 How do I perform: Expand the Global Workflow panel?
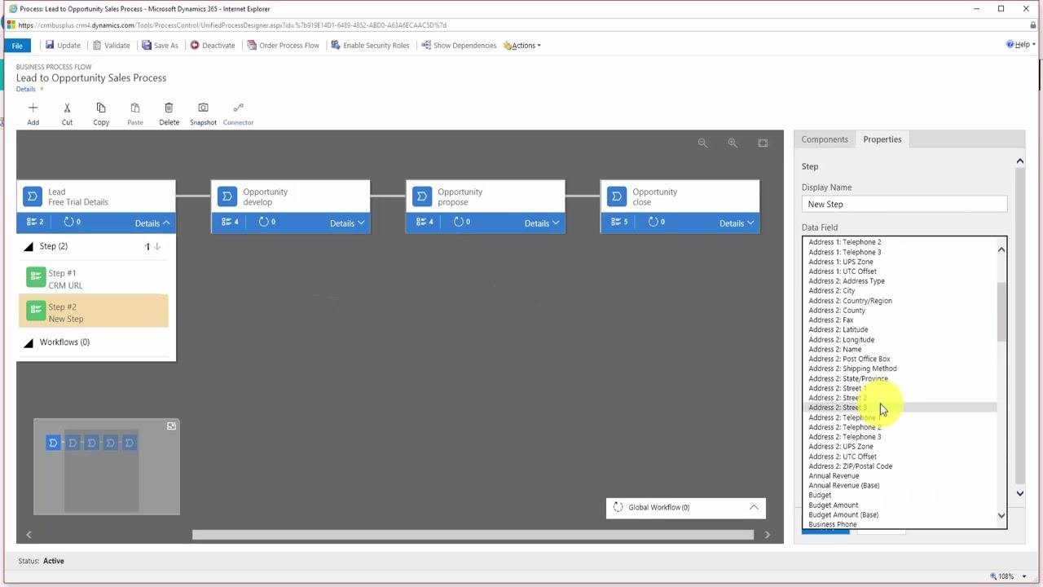(754, 507)
